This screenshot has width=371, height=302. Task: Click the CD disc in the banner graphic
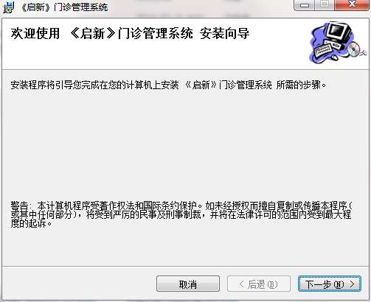[354, 49]
